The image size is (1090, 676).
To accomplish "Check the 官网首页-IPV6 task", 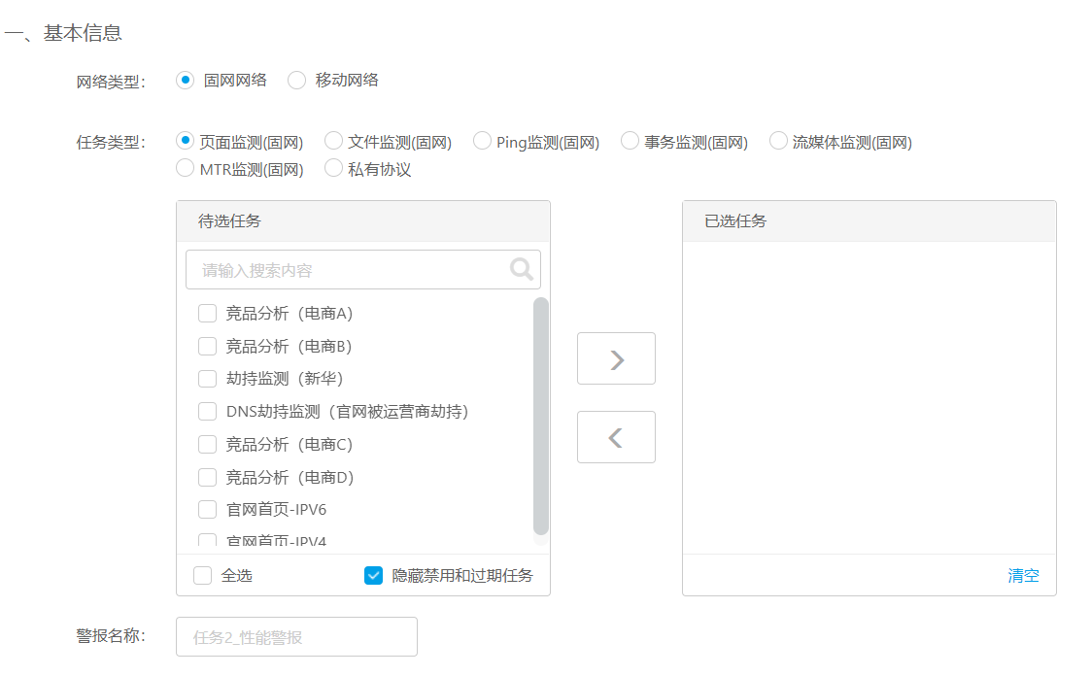I will click(x=207, y=510).
